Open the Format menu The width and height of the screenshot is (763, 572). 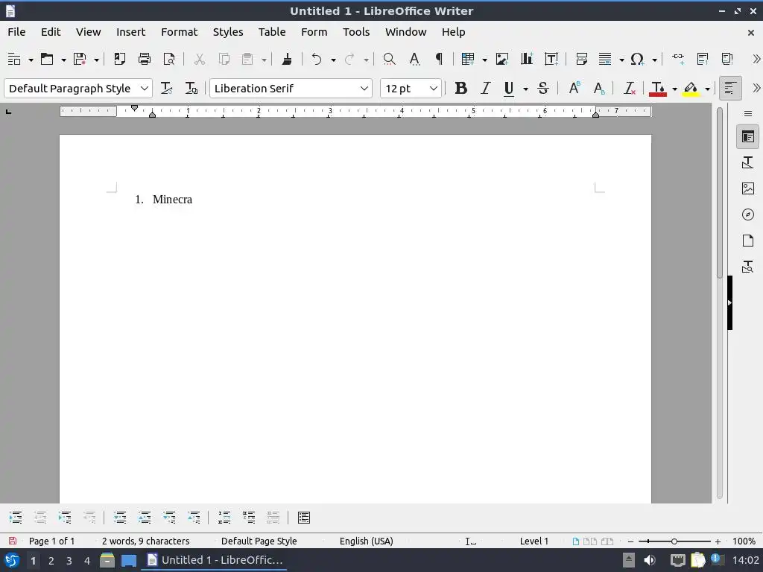(x=180, y=32)
